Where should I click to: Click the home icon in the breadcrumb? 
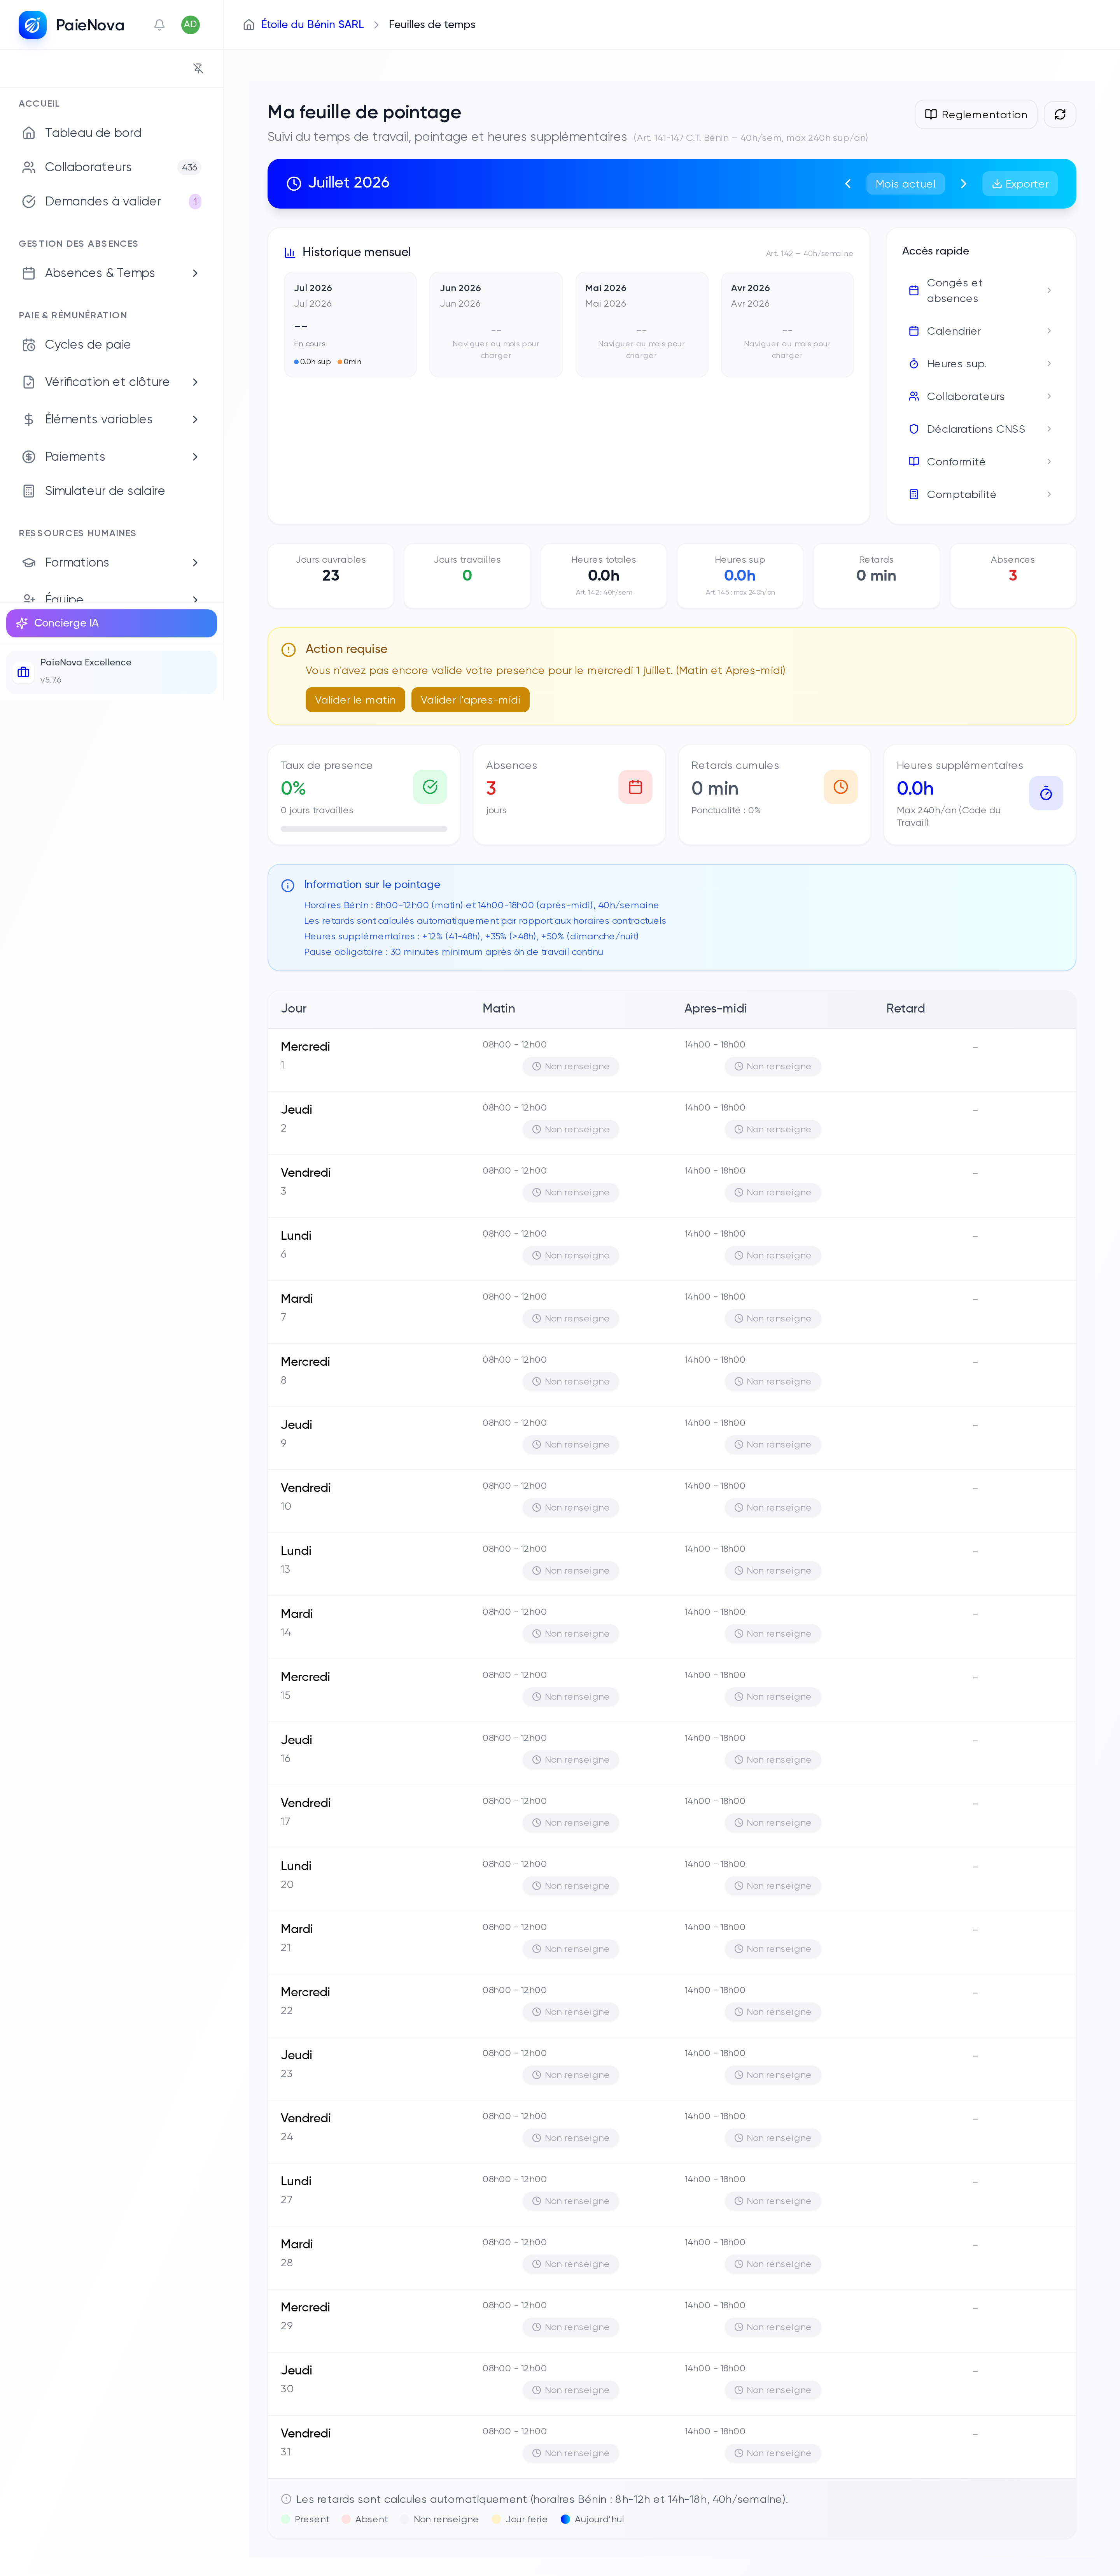coord(249,25)
